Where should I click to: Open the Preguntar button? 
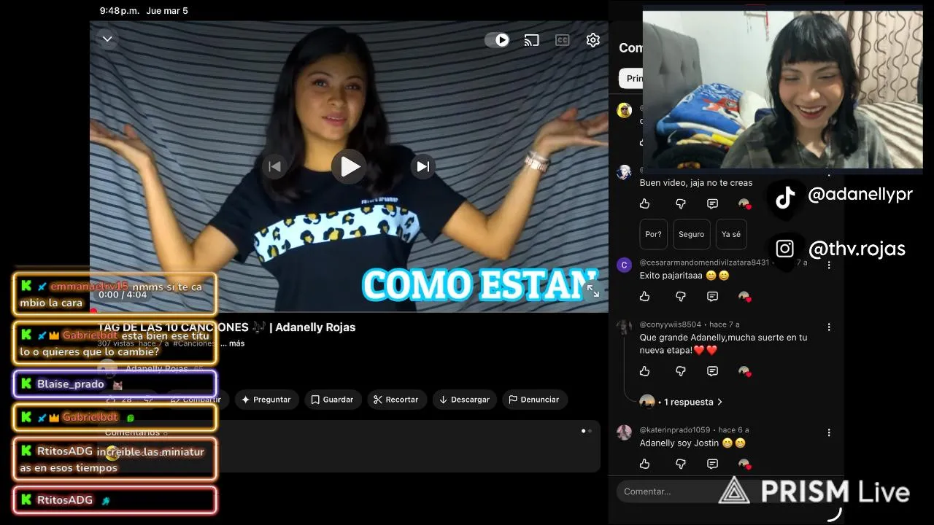(266, 400)
